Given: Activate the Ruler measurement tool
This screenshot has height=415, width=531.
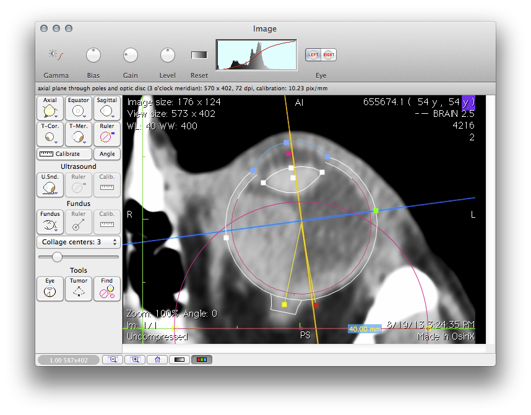Looking at the screenshot, I should click(106, 134).
